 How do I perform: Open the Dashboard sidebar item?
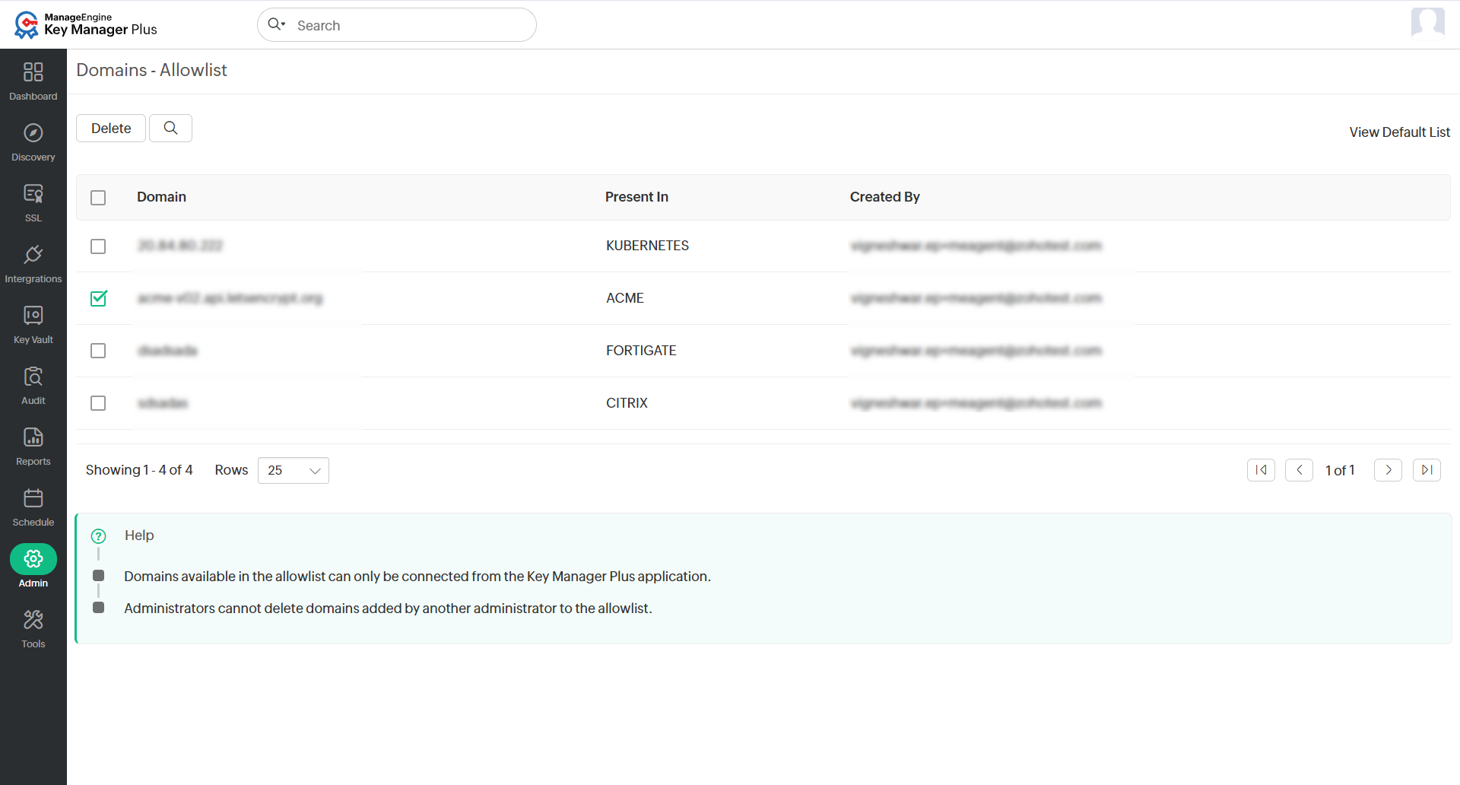pyautogui.click(x=33, y=81)
